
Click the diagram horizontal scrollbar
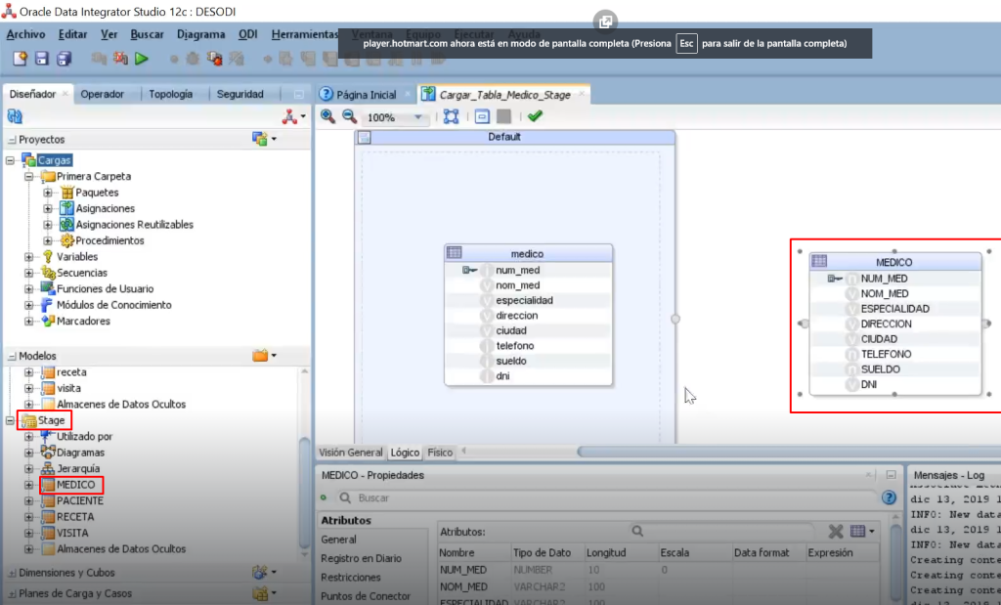(789, 452)
